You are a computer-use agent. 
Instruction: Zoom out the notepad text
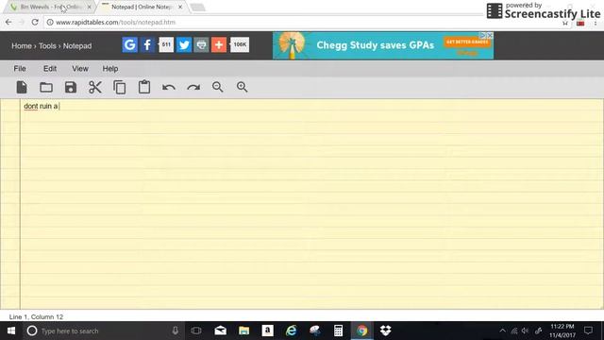coord(218,87)
